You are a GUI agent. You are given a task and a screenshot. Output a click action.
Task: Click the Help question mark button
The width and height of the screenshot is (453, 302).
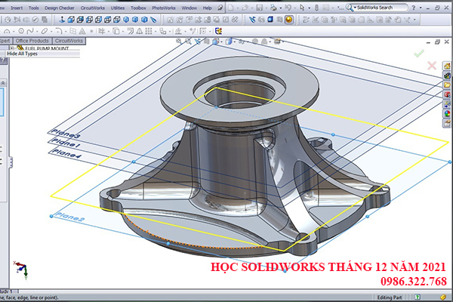coord(414,8)
